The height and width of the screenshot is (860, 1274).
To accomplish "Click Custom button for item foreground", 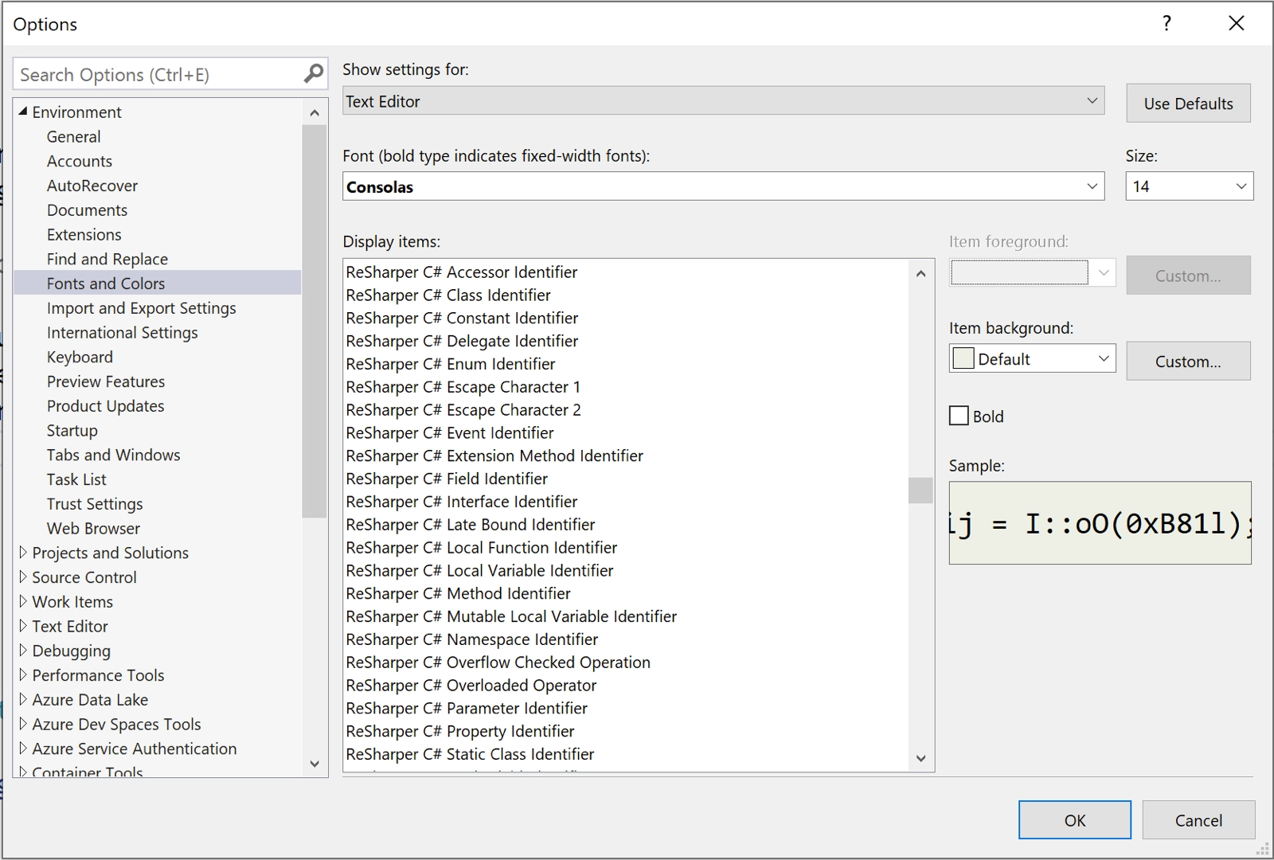I will click(x=1188, y=276).
